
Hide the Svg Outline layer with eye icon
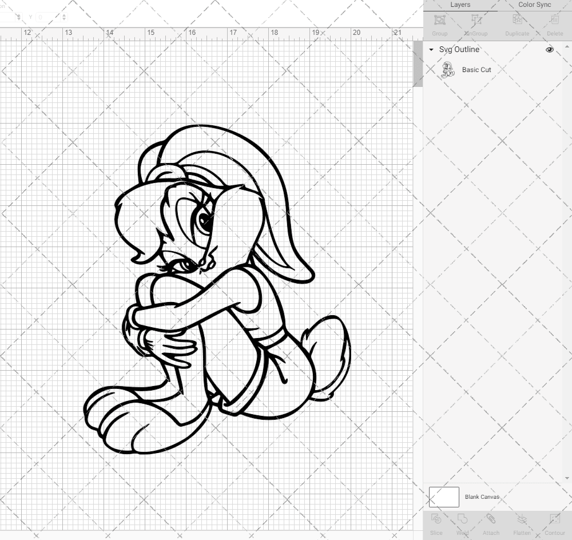(x=549, y=50)
